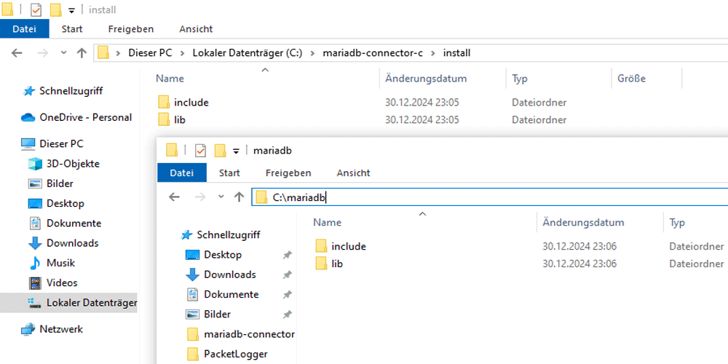The image size is (728, 364).
Task: Click the properties checkmark icon in the mariadb title bar
Action: (x=201, y=151)
